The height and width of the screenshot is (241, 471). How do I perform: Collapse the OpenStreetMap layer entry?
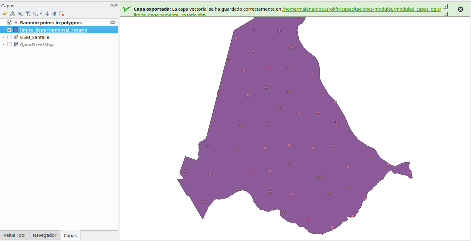tap(3, 44)
